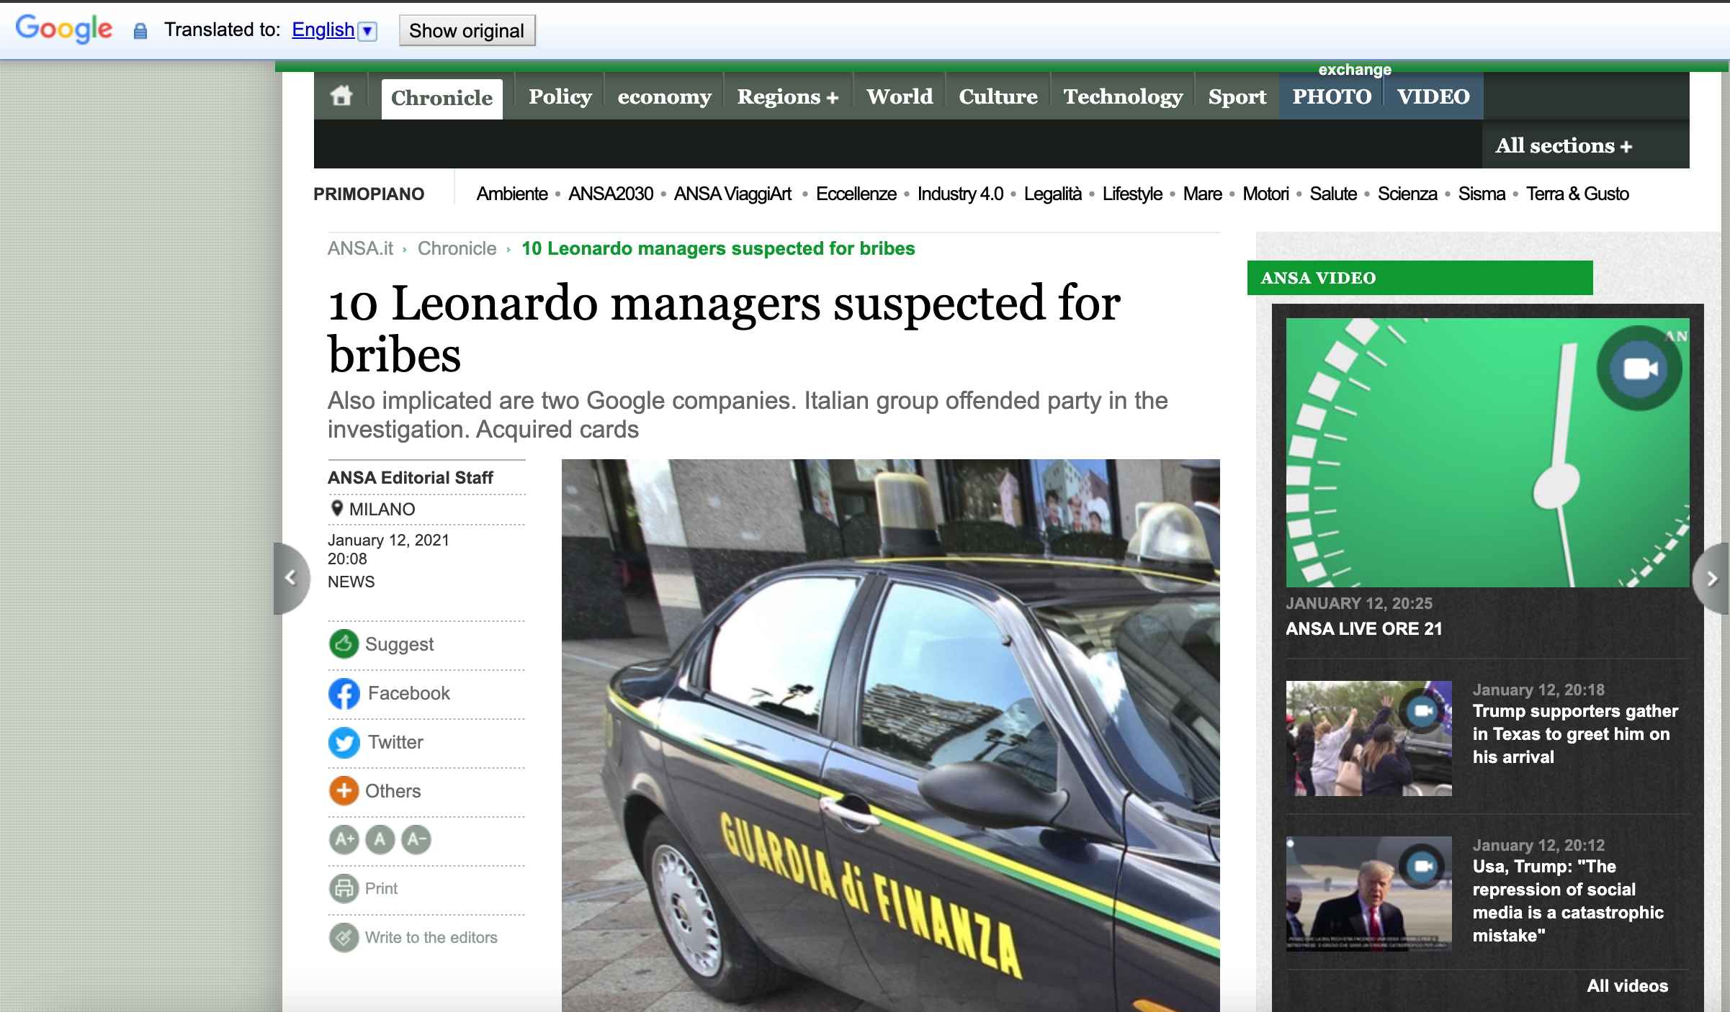The image size is (1730, 1012).
Task: Open the Motori topic link
Action: 1265,194
